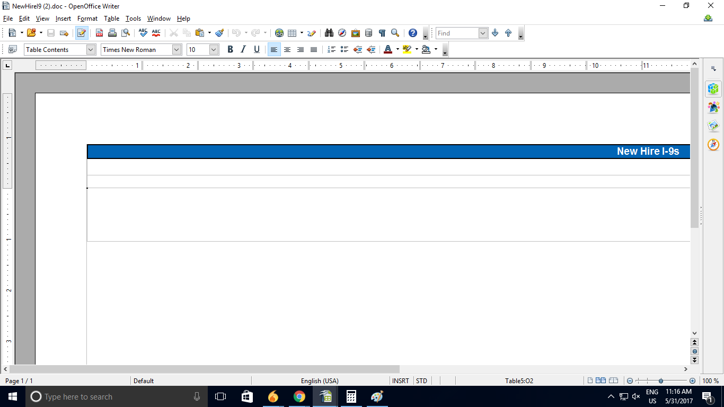
Task: Click INSRT insert mode in status bar
Action: click(401, 381)
